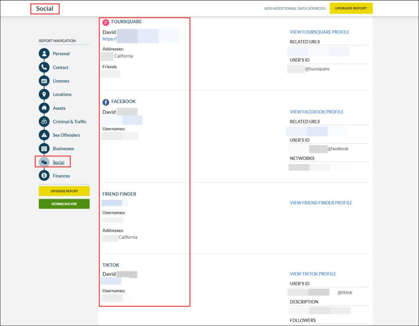Viewport: 419px width, 326px height.
Task: Click the FOURSQUARE section heading
Action: pos(126,22)
